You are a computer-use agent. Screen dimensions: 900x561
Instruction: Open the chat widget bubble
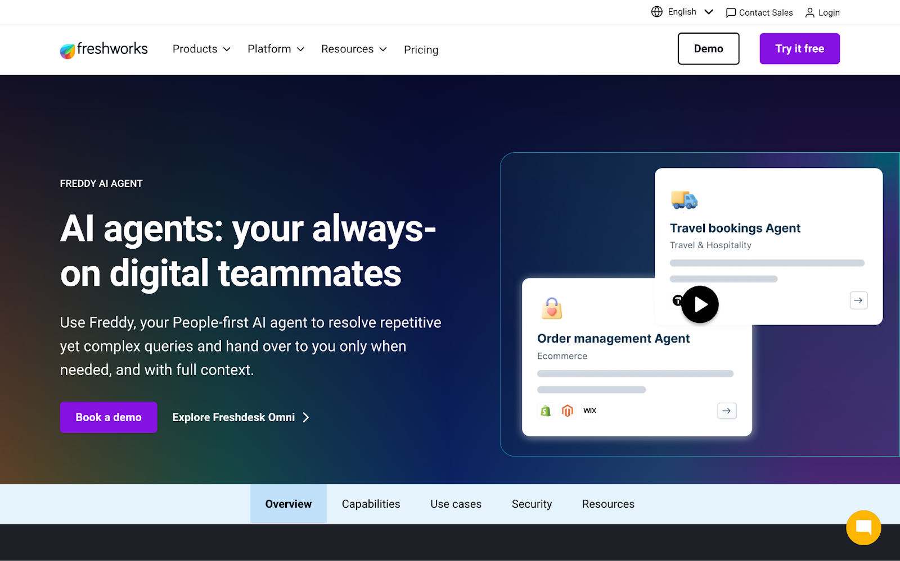coord(863,527)
